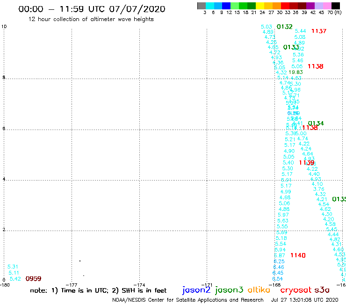Click the NOAA/NESDIS Center credit line
The image size is (346, 304).
188,300
